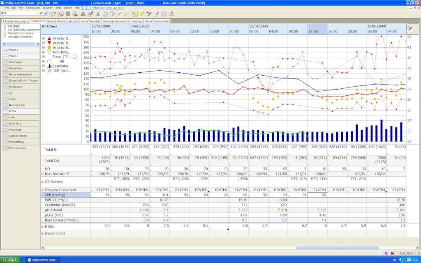Uncheck the Arterial B yellow-circle series checkbox
The image size is (421, 263).
click(44, 48)
